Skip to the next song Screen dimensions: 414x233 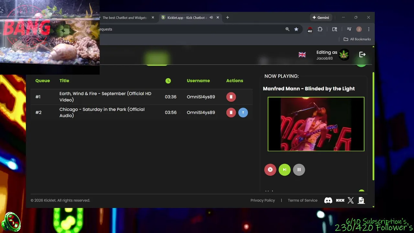(285, 170)
